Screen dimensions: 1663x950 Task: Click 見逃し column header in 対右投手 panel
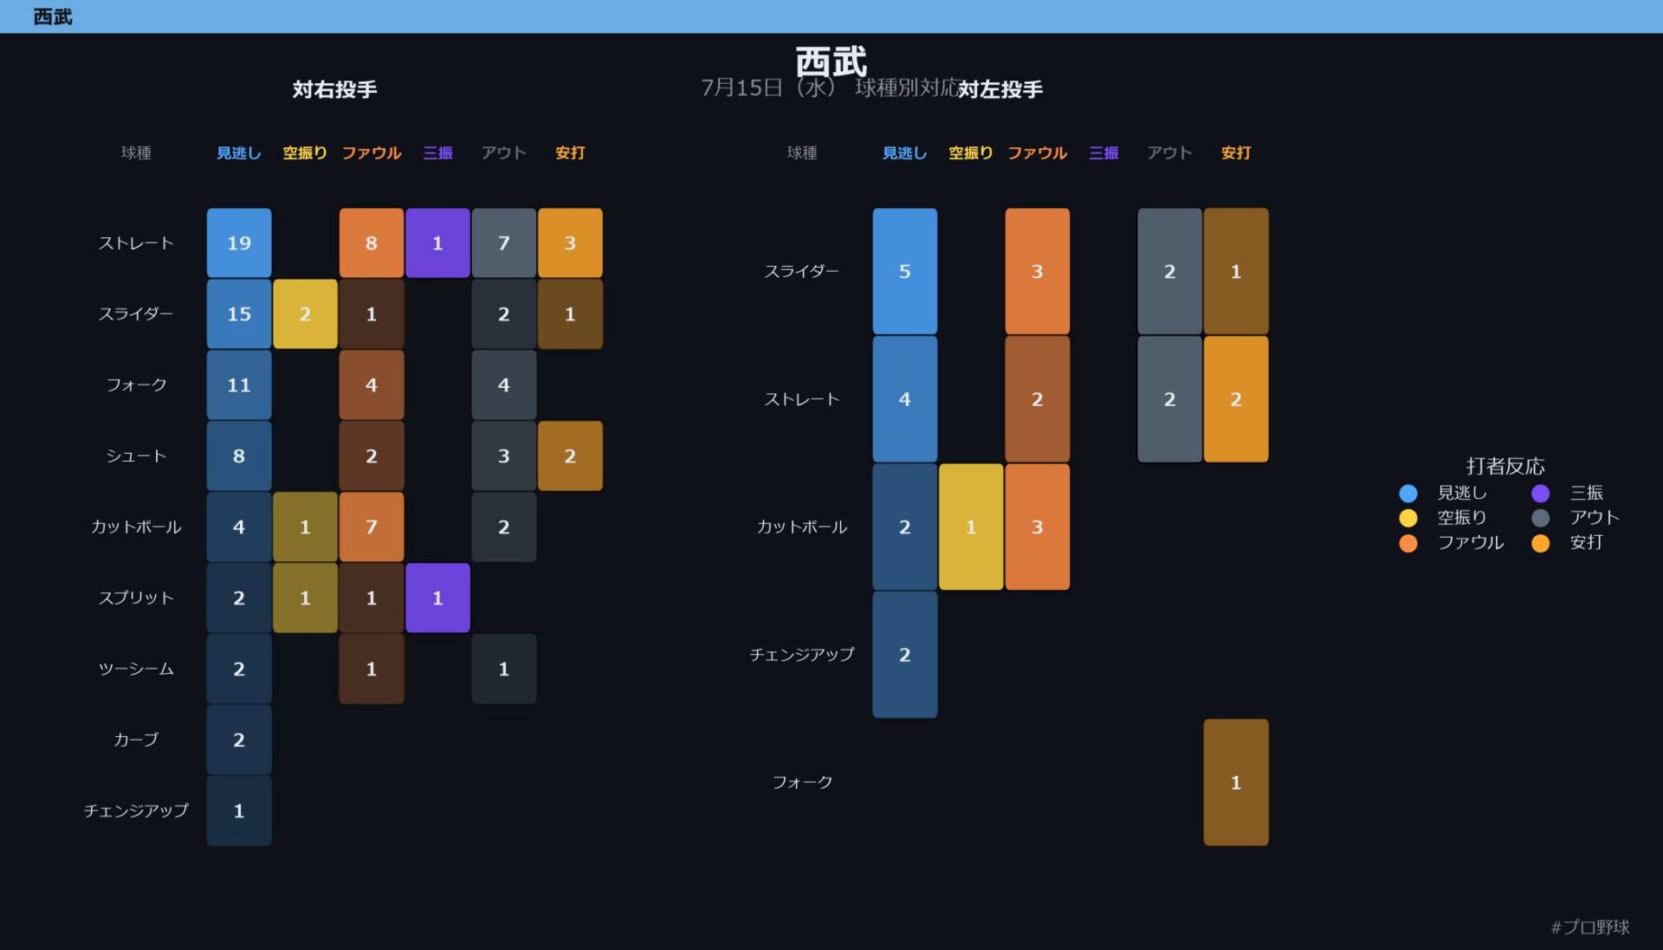coord(239,153)
